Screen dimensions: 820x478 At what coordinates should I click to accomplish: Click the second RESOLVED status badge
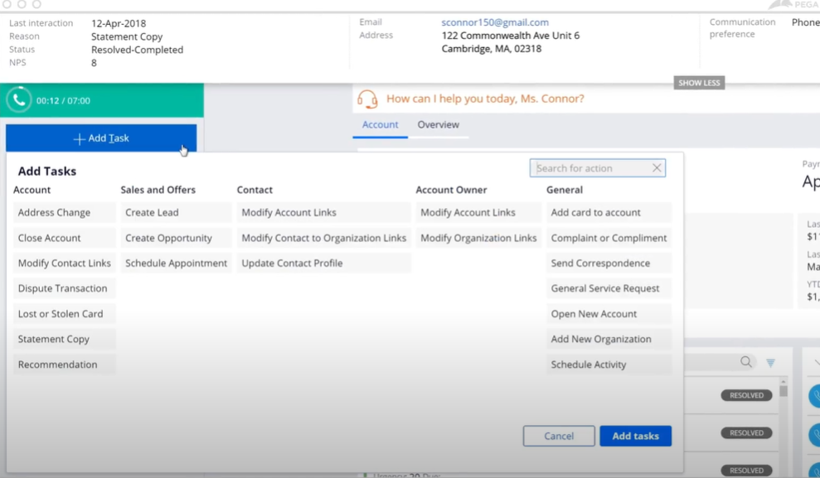[746, 432]
